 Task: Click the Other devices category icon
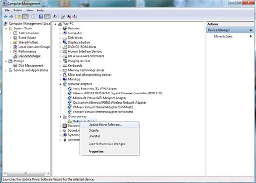point(65,116)
